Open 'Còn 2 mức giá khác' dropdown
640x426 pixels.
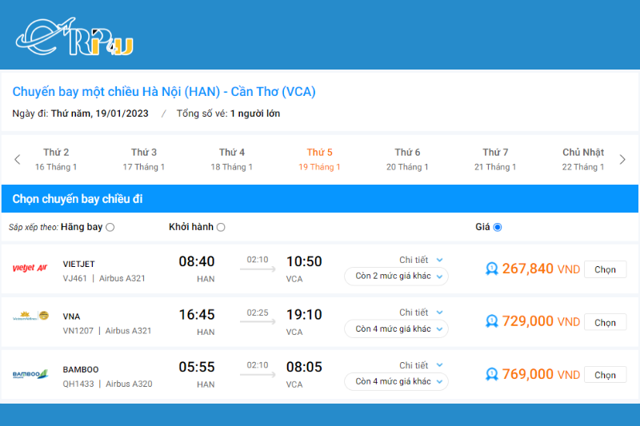click(396, 276)
